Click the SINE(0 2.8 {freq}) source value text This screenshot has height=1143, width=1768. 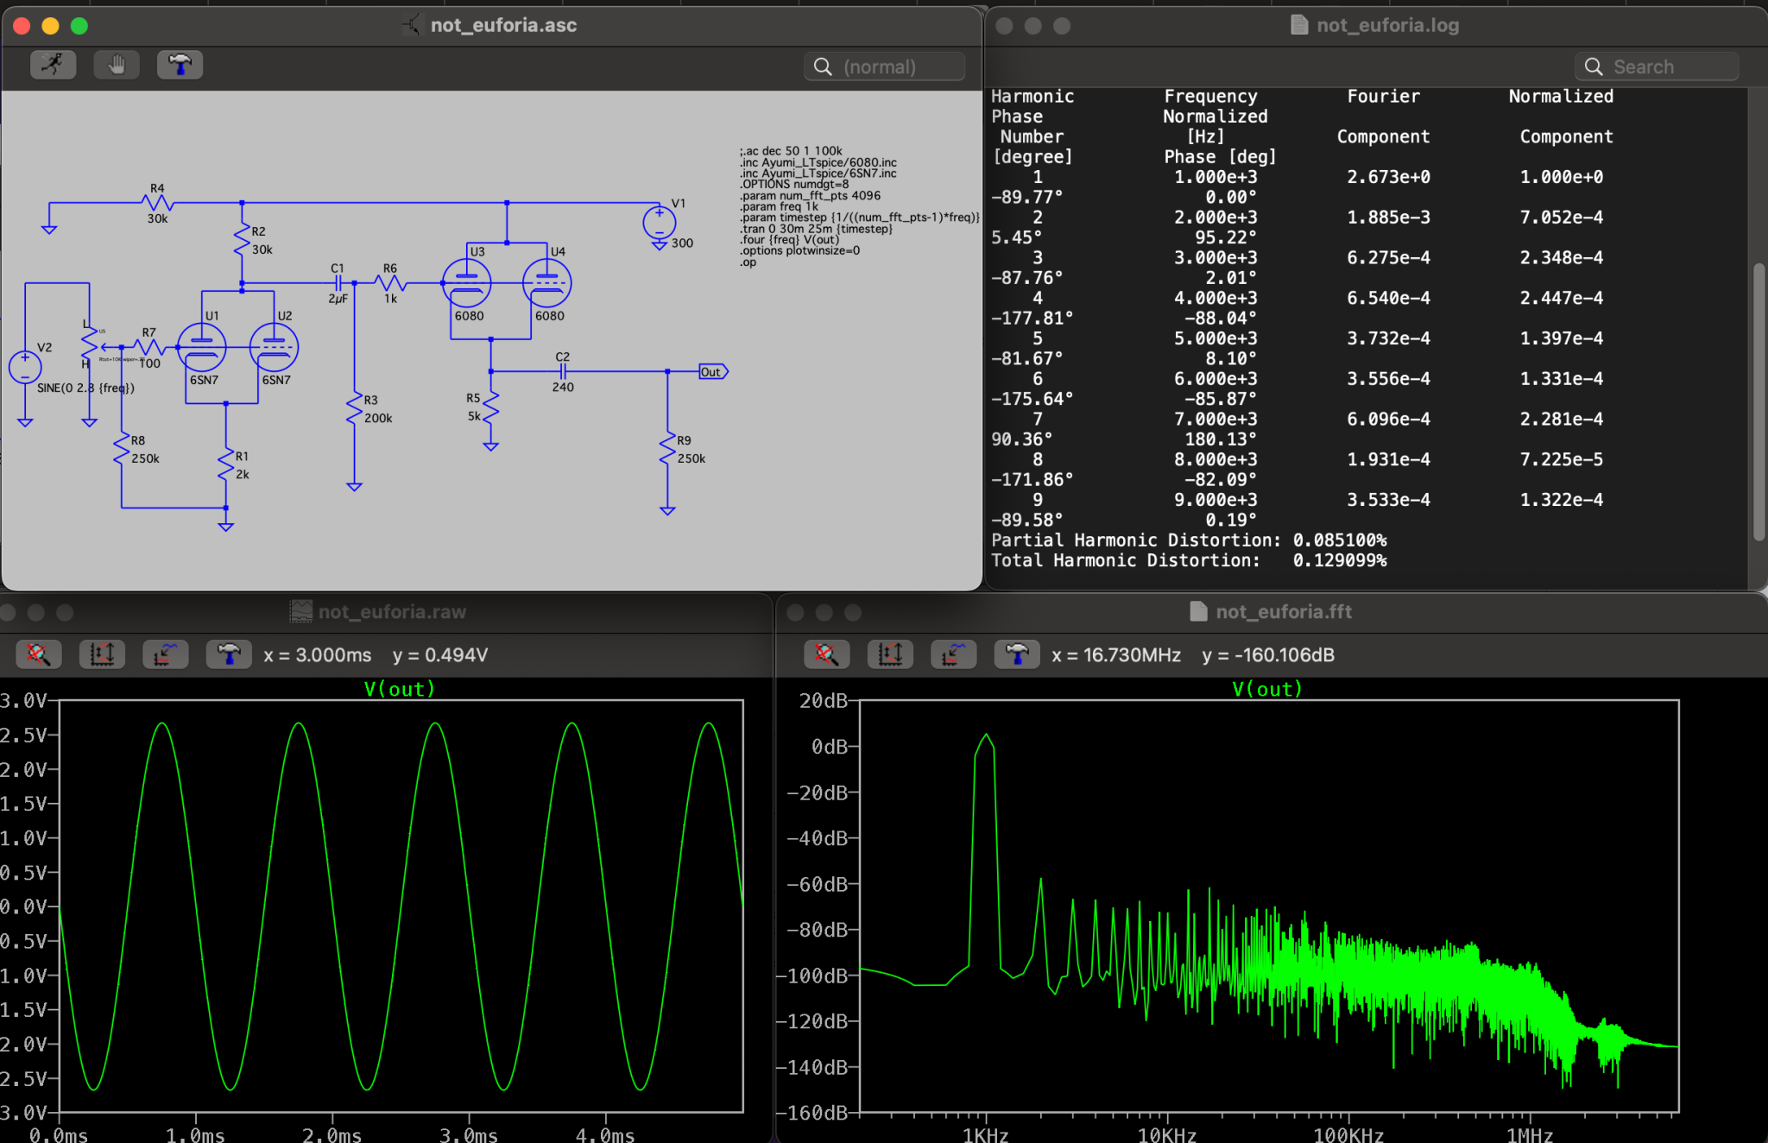(x=85, y=388)
